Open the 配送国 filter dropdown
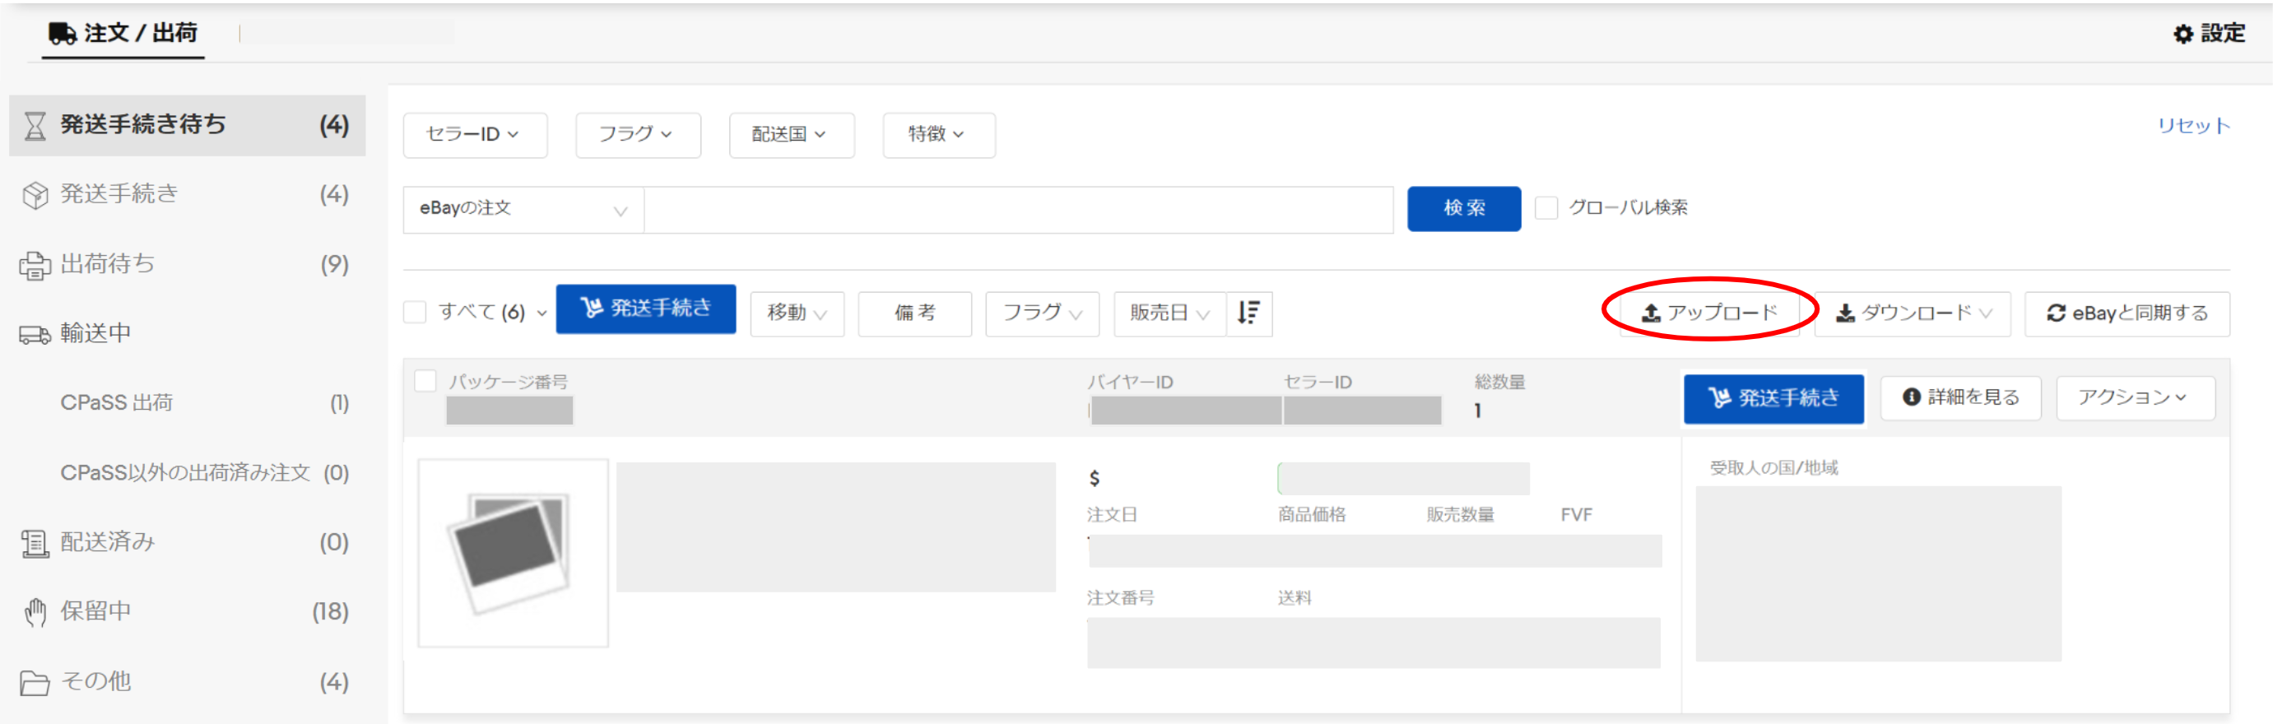 (791, 135)
